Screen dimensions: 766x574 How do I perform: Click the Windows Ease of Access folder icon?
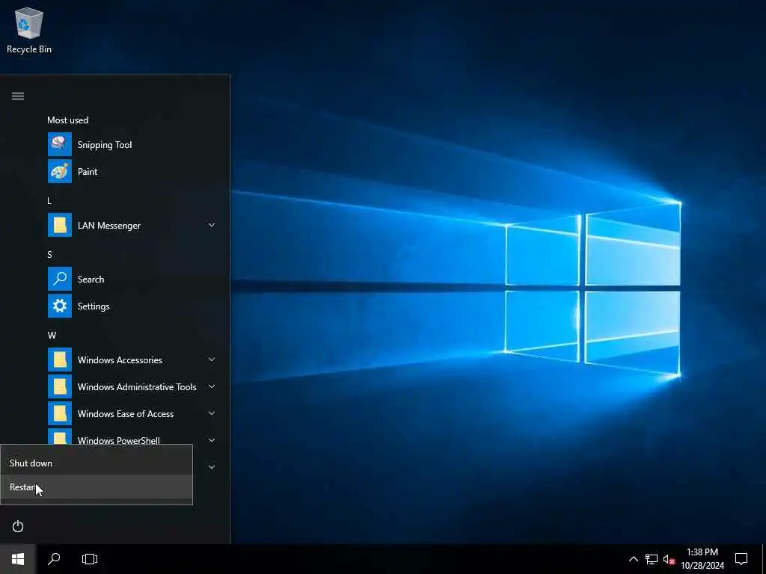(60, 413)
